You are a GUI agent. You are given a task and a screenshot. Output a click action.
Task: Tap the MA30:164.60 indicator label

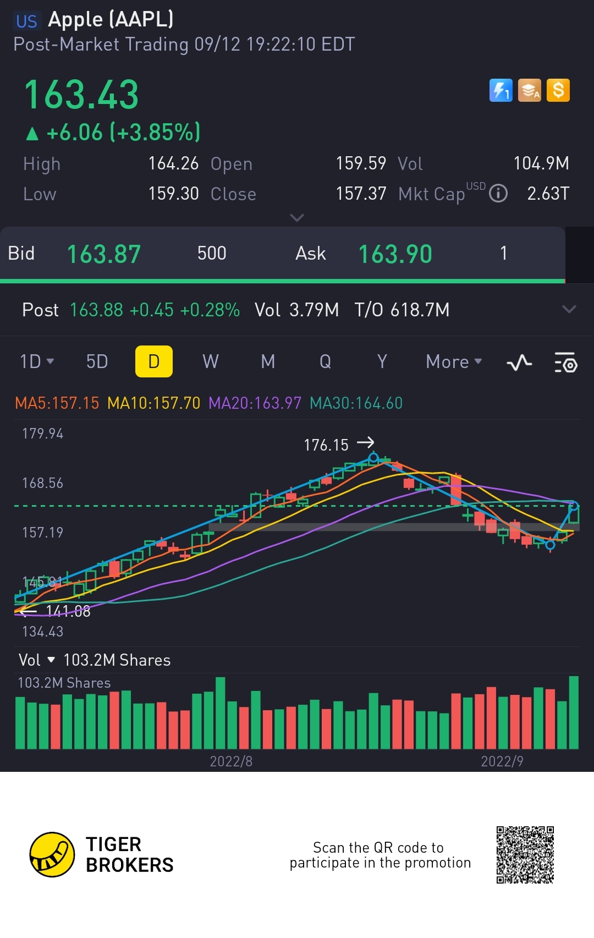pyautogui.click(x=356, y=403)
